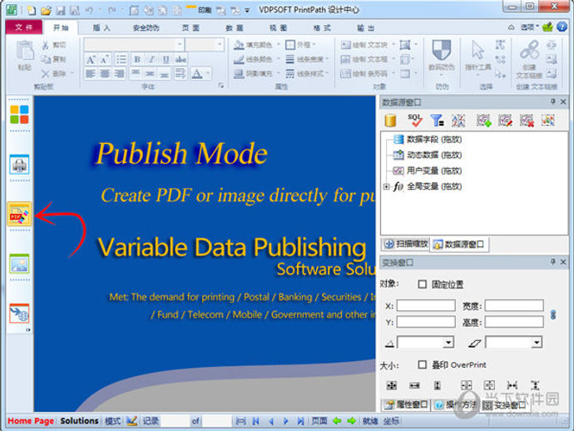Open the colorful tiles sidebar icon
This screenshot has width=574, height=431.
point(19,114)
